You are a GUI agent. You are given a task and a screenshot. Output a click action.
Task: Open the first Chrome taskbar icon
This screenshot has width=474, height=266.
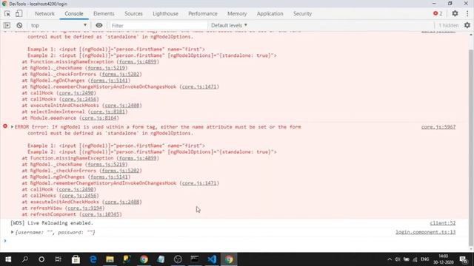click(x=144, y=259)
